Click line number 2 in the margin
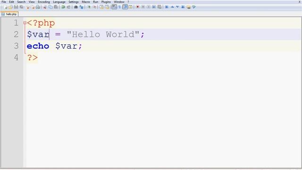The height and width of the screenshot is (170, 302). [16, 34]
